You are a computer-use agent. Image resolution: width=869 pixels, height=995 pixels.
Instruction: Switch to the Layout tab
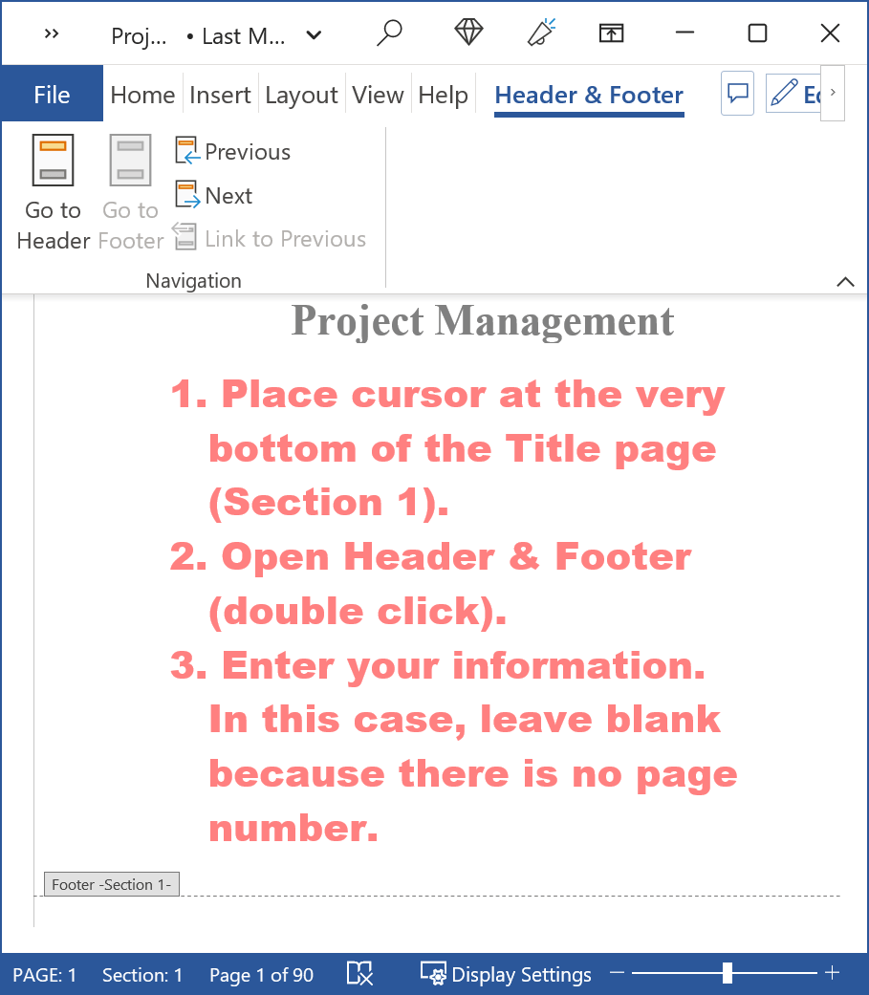[301, 96]
